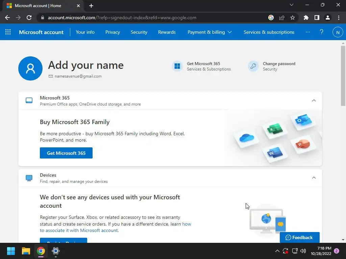Reload the page with the refresh icon
The width and height of the screenshot is (346, 259).
pyautogui.click(x=29, y=18)
